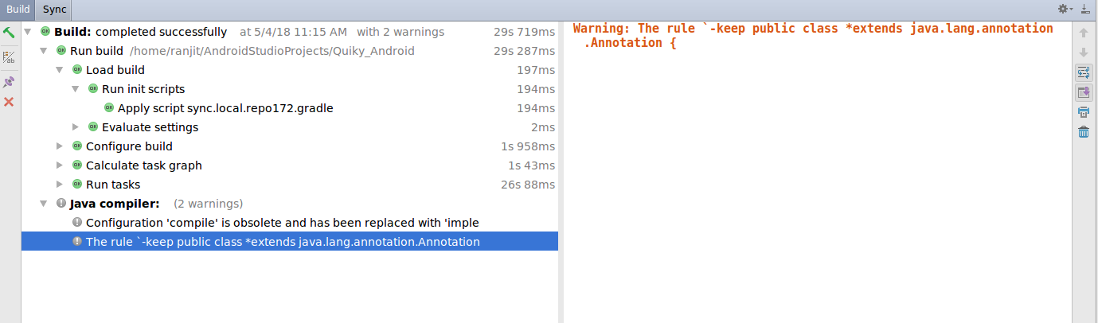Collapse the Java compiler node

coord(44,204)
